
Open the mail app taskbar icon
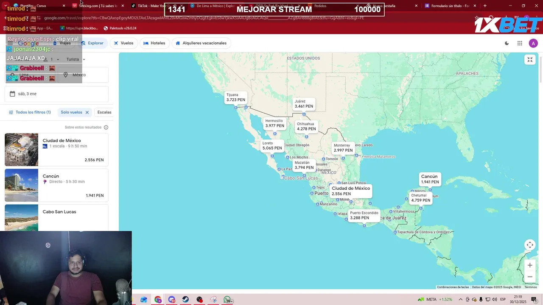pos(144,299)
